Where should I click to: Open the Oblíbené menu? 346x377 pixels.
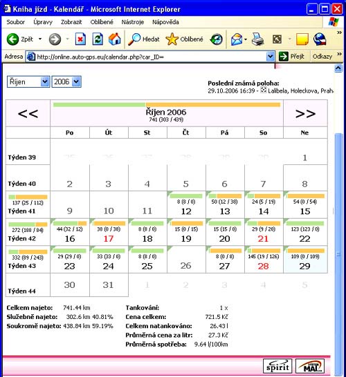[x=102, y=22]
